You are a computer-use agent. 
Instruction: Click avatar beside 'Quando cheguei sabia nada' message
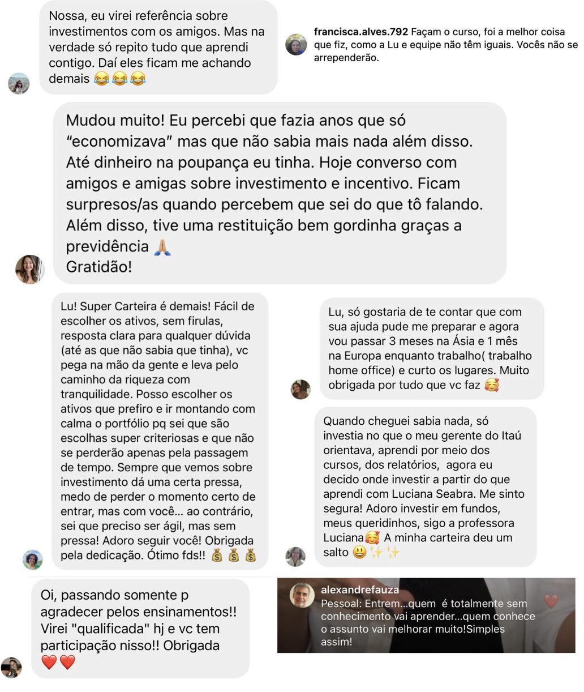tap(295, 557)
